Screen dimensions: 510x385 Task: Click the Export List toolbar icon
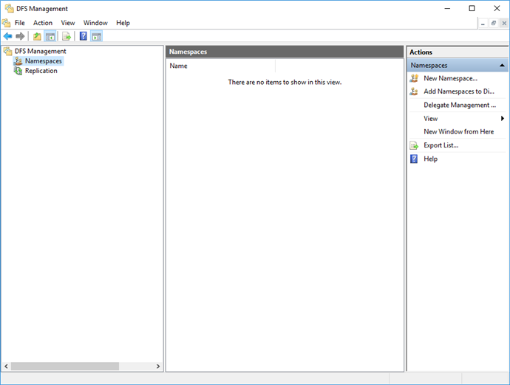tap(67, 36)
